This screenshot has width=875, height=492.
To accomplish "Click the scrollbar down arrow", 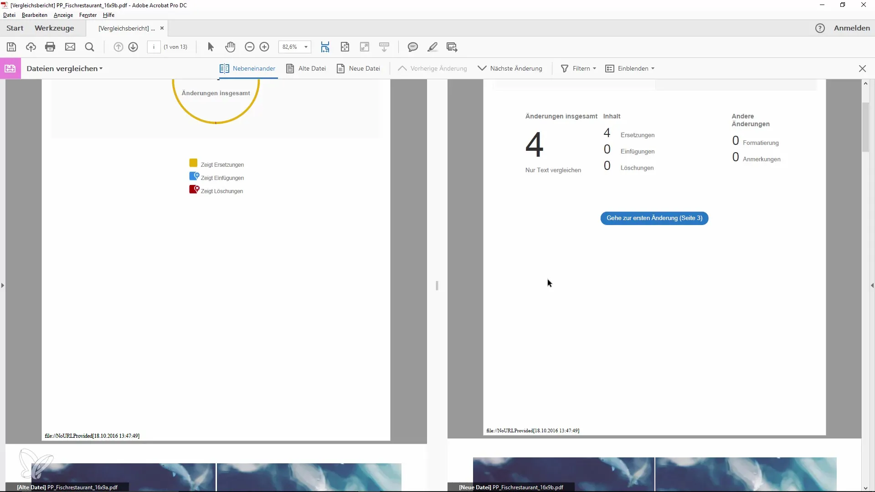I will click(865, 488).
